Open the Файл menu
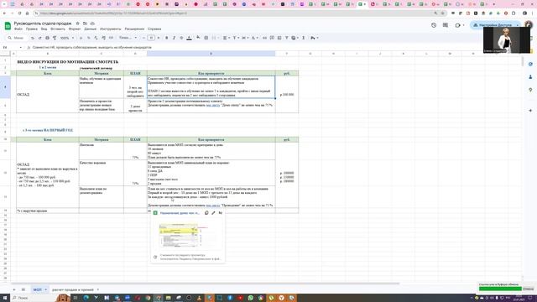 18,29
